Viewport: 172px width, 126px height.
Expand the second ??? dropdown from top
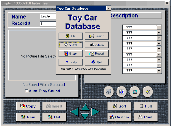[159, 33]
